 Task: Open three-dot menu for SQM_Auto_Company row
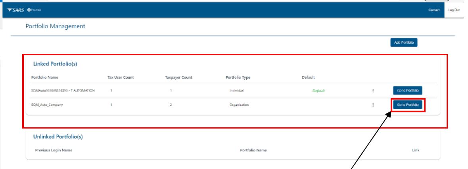coord(373,105)
